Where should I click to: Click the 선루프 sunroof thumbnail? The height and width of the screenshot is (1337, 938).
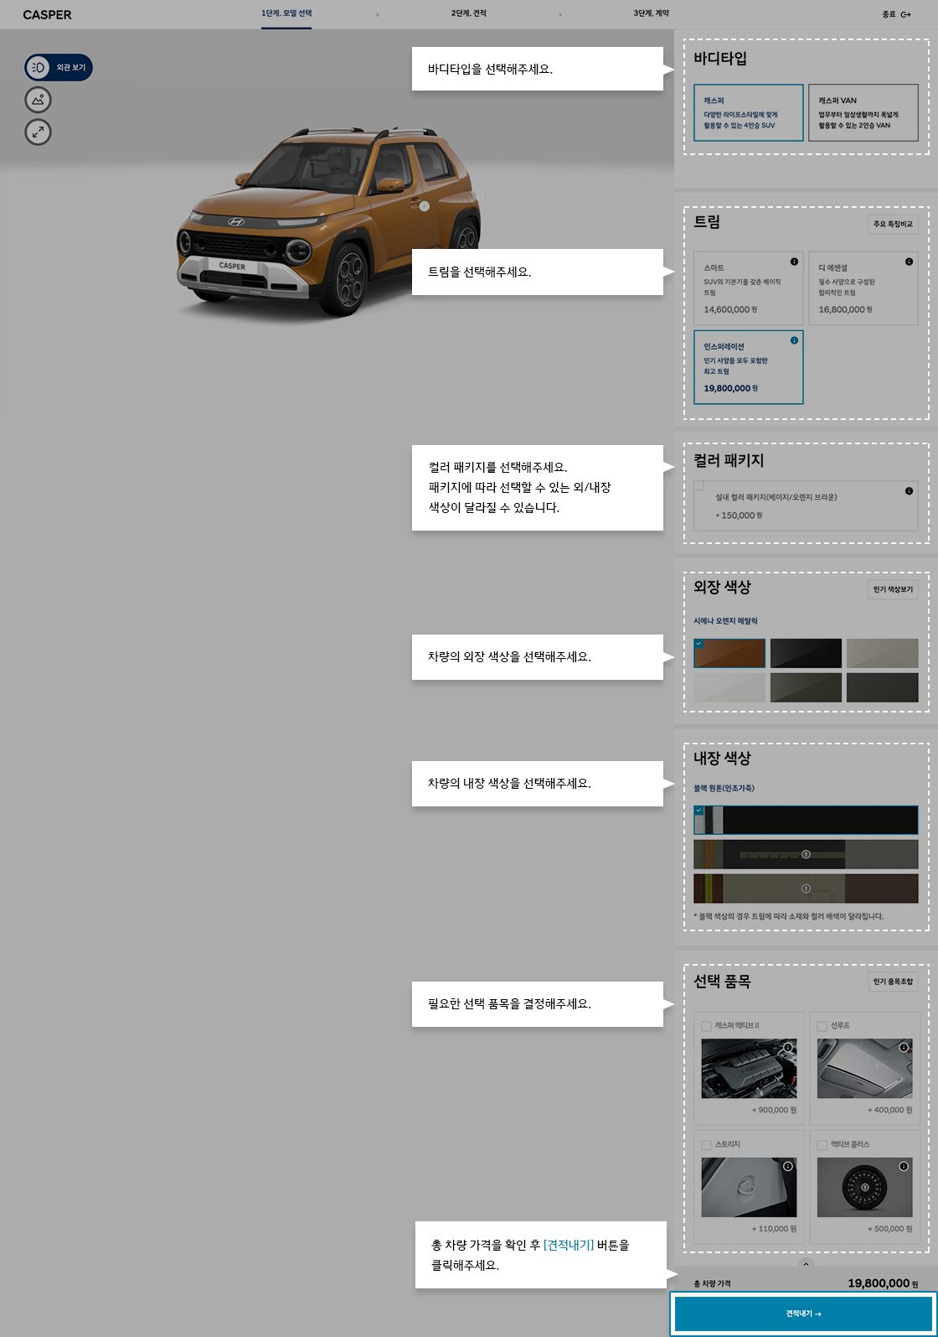click(864, 1069)
